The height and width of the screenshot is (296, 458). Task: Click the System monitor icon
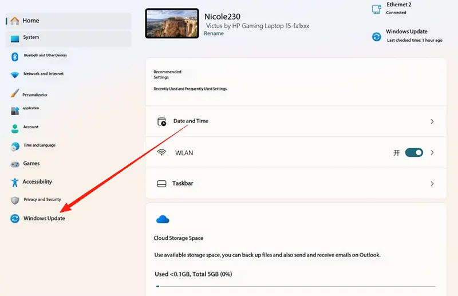tap(15, 39)
